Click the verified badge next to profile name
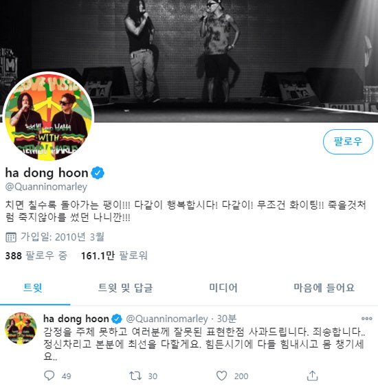 click(x=98, y=173)
